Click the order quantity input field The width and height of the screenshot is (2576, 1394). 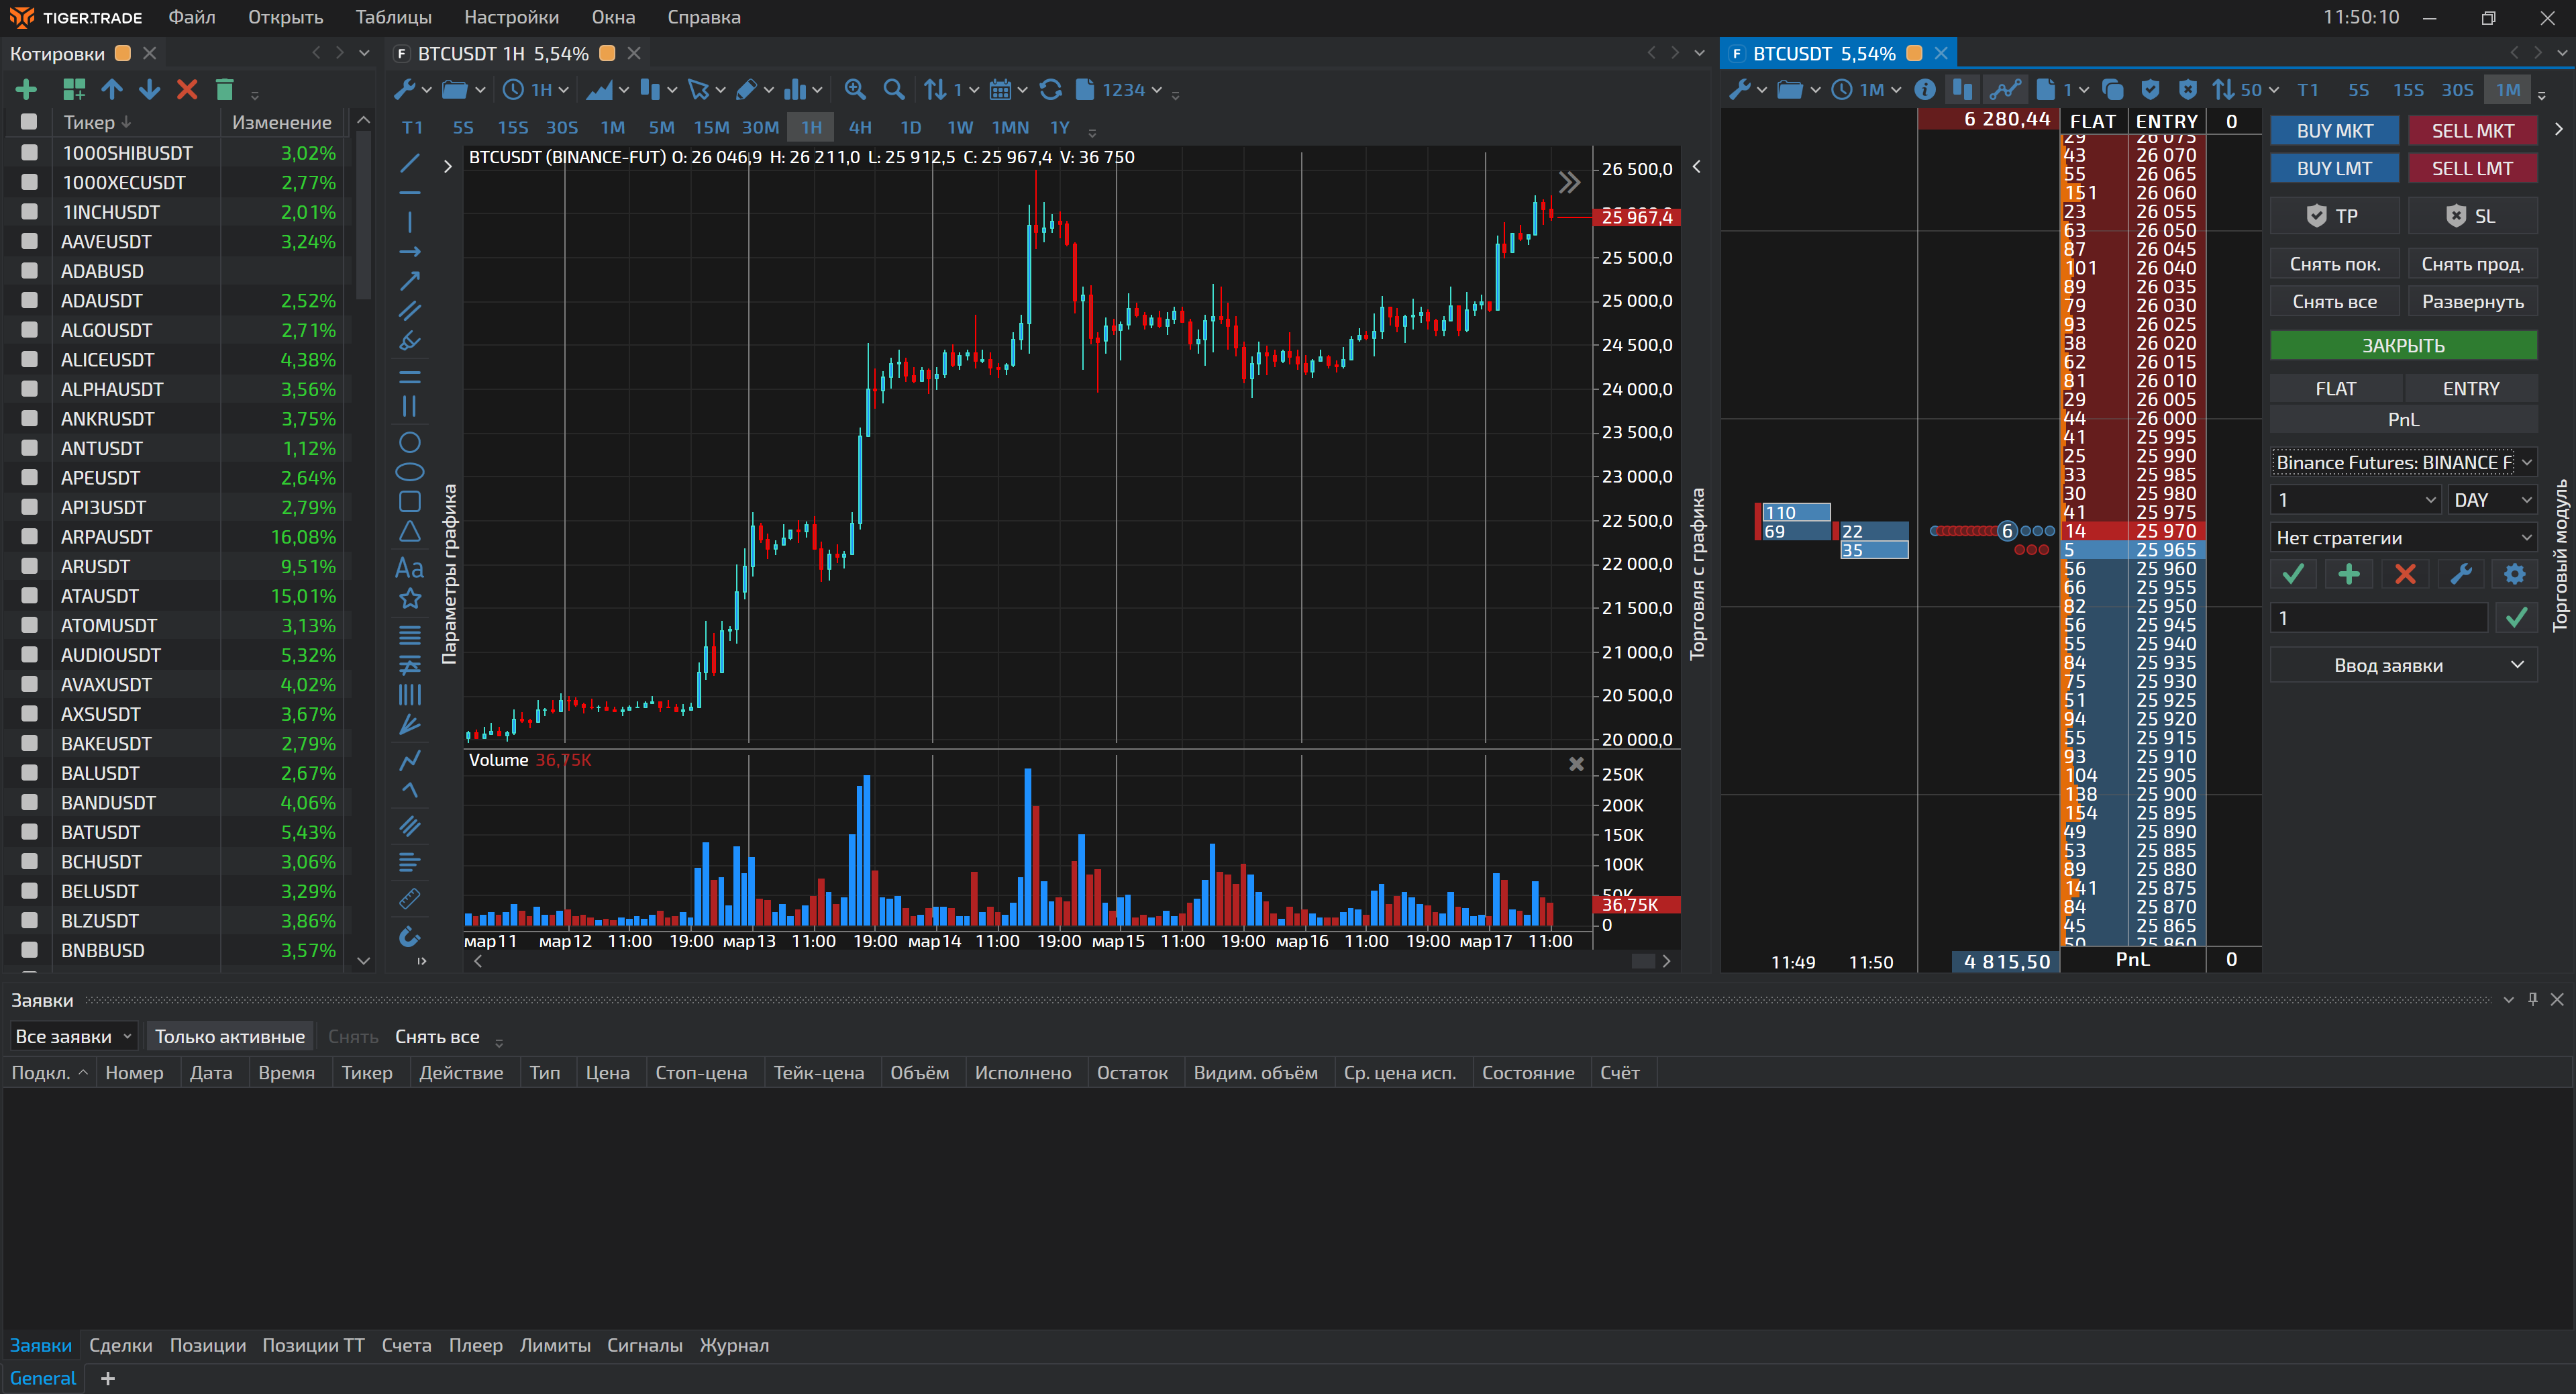pyautogui.click(x=2378, y=618)
